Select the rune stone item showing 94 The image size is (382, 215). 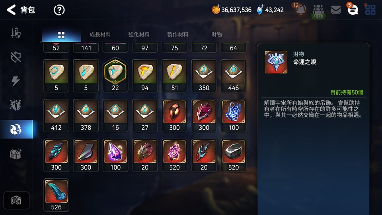point(145,76)
